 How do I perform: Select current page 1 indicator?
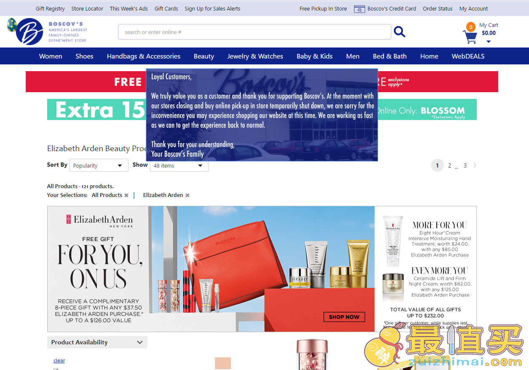[437, 165]
